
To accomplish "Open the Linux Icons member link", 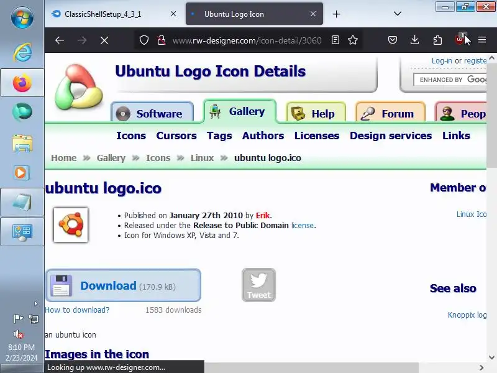I will [x=472, y=214].
